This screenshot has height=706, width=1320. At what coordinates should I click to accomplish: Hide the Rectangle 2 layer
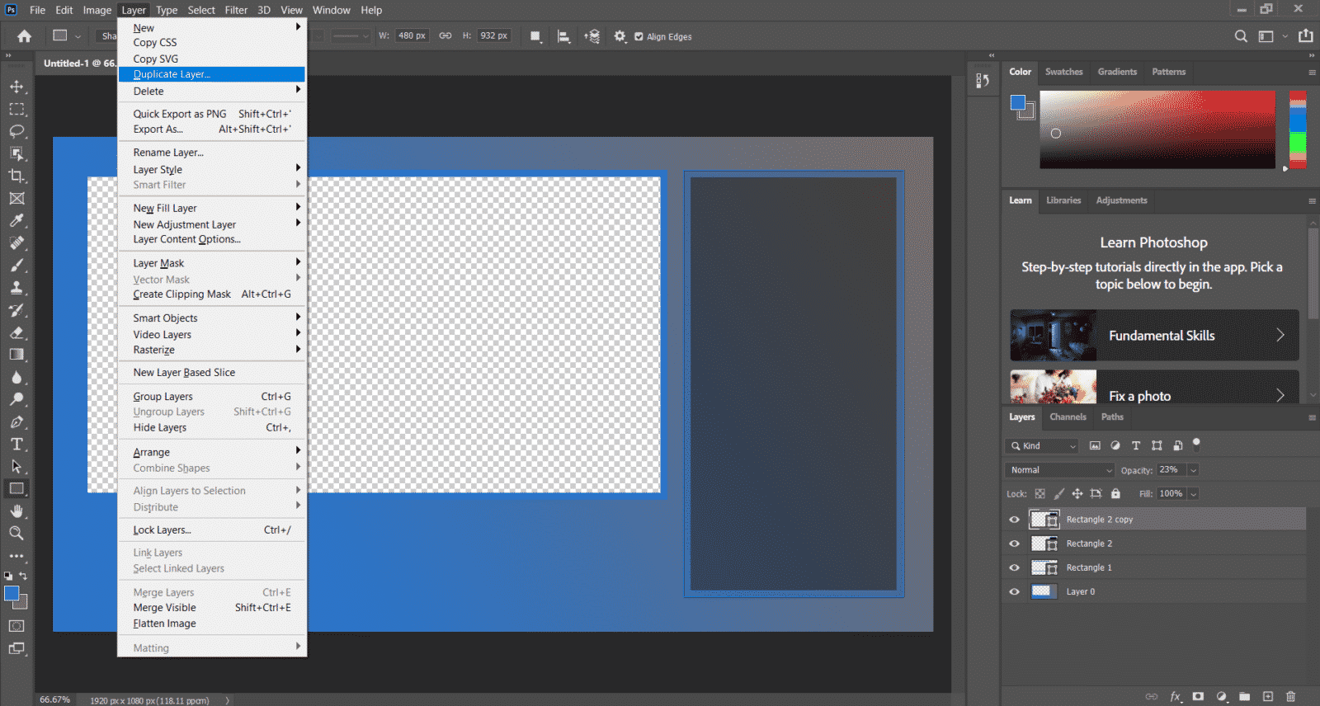click(1015, 544)
